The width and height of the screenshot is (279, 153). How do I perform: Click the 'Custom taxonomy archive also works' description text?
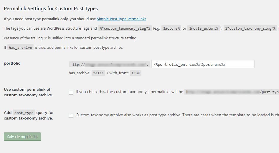174,115
